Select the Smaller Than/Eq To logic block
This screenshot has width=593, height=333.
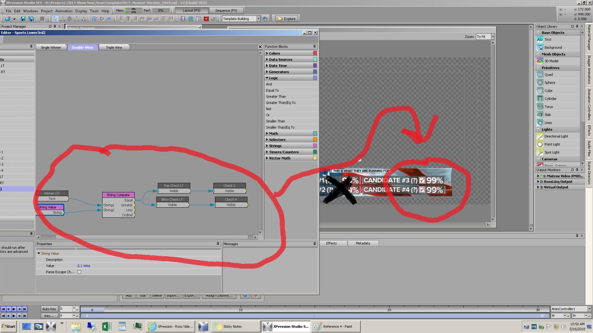[280, 127]
